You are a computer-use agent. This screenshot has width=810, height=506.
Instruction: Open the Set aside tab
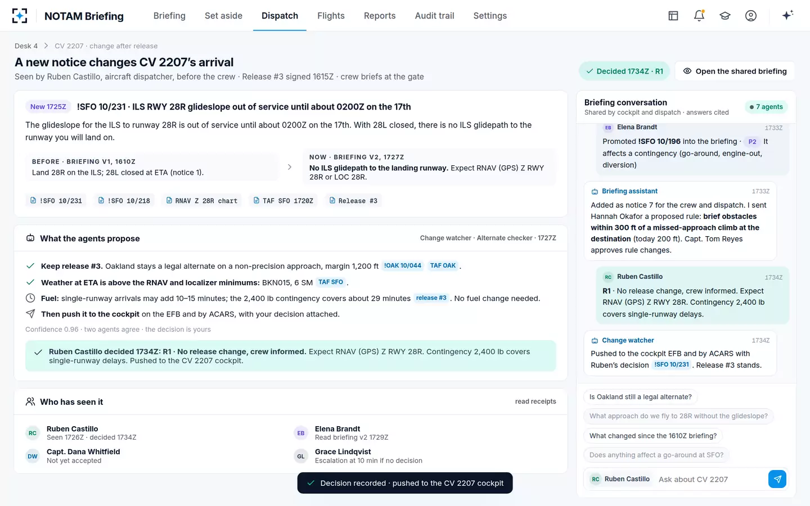click(x=223, y=16)
